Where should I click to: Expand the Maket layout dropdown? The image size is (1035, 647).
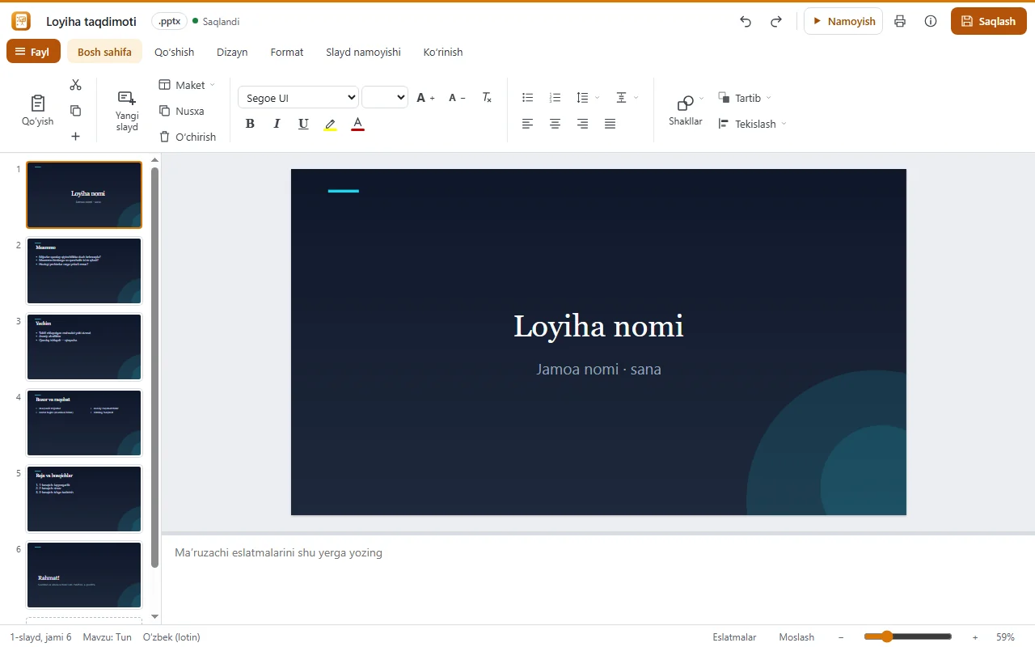pos(187,85)
